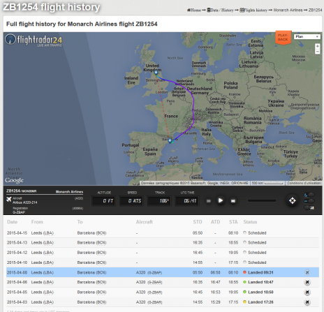324x312 pixels.
Task: Click the Date column header
Action: pos(12,222)
